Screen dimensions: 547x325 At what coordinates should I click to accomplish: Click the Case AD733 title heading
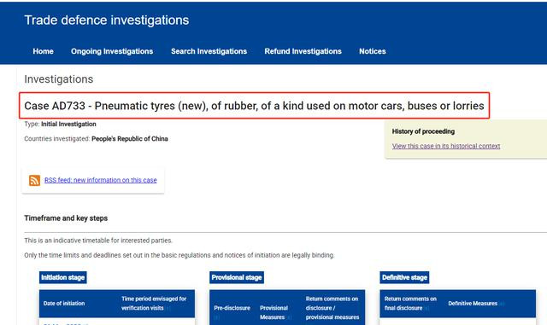click(x=254, y=106)
